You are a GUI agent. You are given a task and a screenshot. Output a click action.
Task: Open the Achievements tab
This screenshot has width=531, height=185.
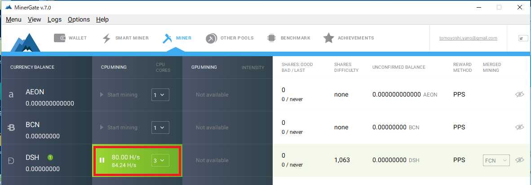[348, 38]
